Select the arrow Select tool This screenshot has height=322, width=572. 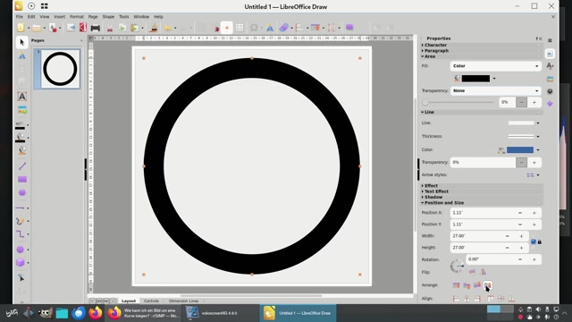tap(21, 42)
